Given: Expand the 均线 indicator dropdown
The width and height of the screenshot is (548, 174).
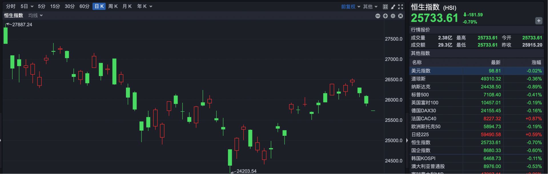Looking at the screenshot, I should [35, 15].
